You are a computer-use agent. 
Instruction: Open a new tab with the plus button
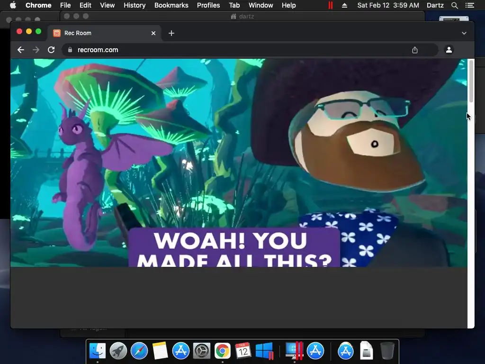(171, 33)
